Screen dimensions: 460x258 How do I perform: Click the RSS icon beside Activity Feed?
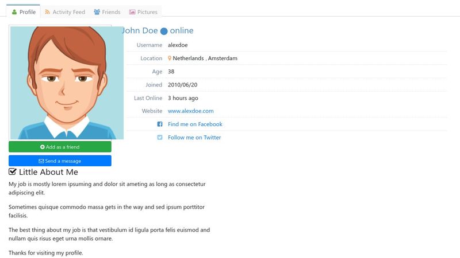click(47, 12)
